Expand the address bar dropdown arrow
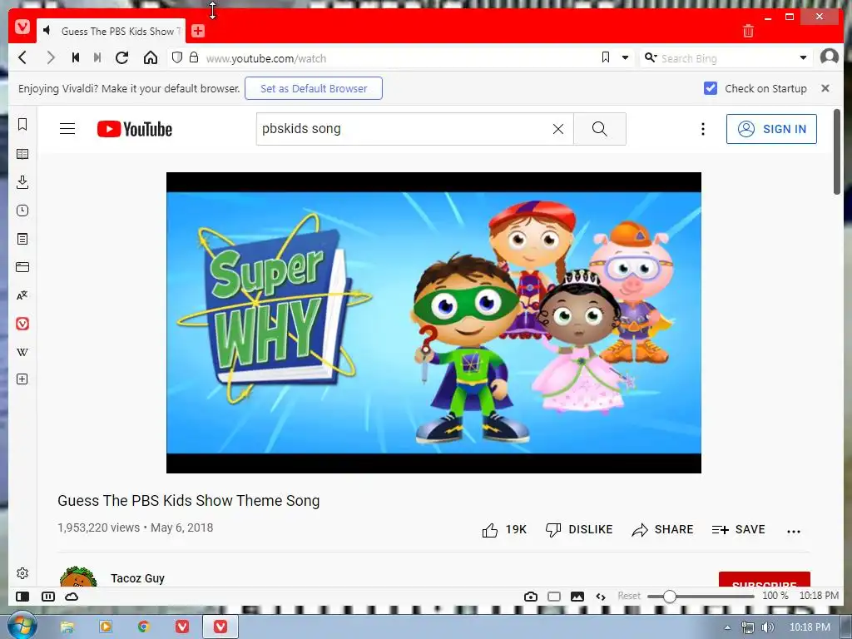Image resolution: width=852 pixels, height=639 pixels. click(626, 57)
